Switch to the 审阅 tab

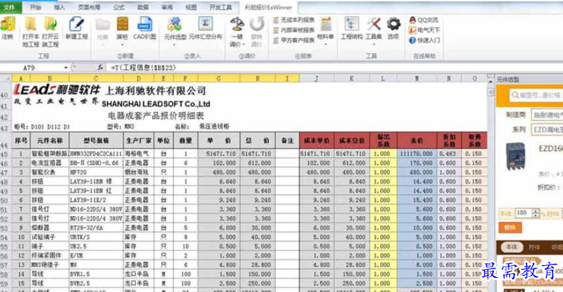[167, 7]
